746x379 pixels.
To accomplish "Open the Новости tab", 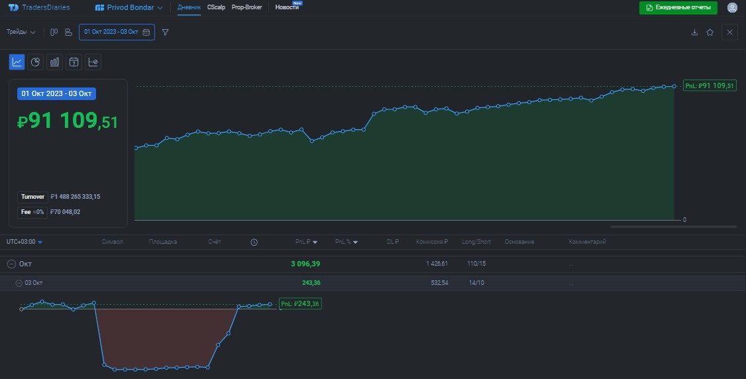I will pos(287,7).
